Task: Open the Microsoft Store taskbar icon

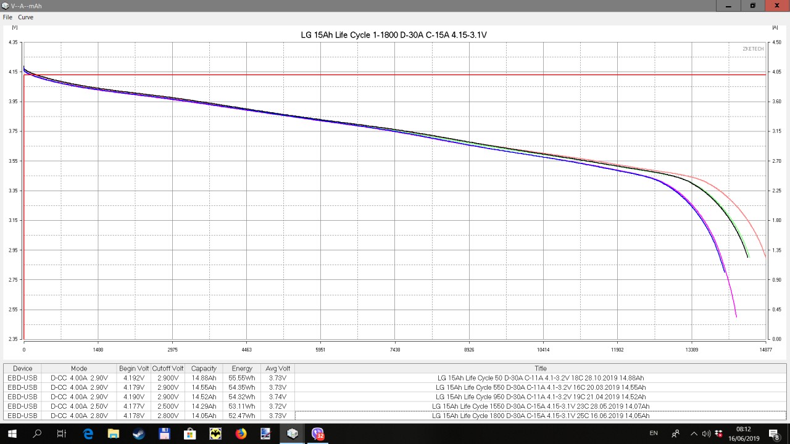Action: 189,434
